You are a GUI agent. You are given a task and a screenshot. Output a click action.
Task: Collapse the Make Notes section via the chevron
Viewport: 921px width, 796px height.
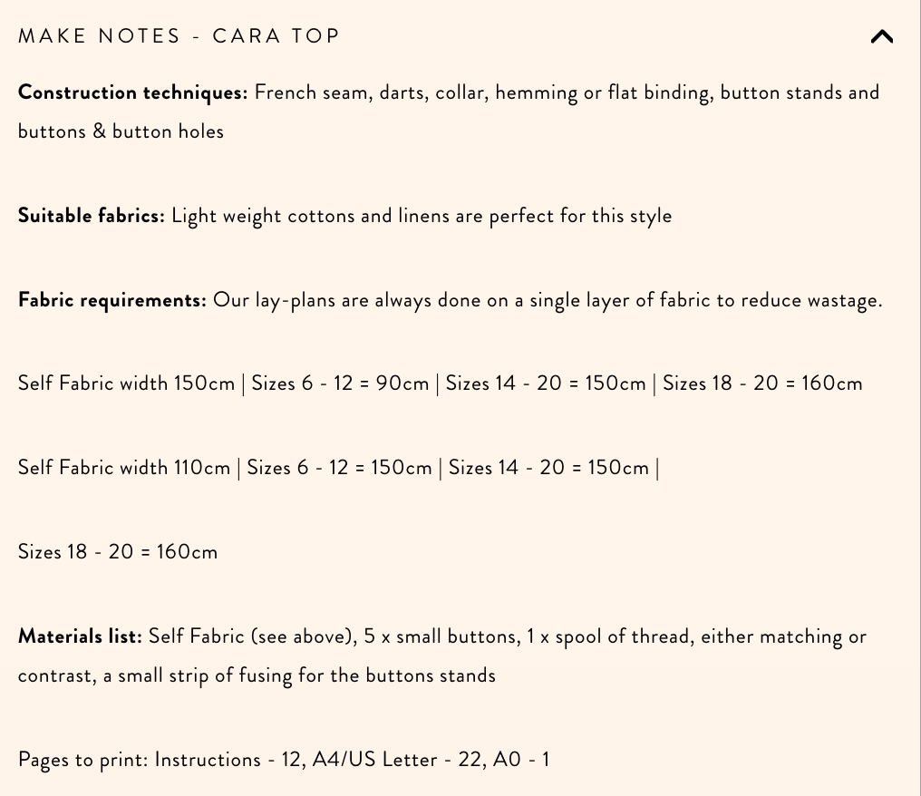(x=881, y=36)
